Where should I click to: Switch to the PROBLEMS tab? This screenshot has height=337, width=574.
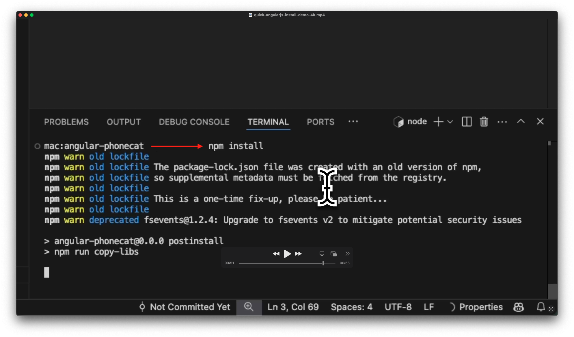66,122
